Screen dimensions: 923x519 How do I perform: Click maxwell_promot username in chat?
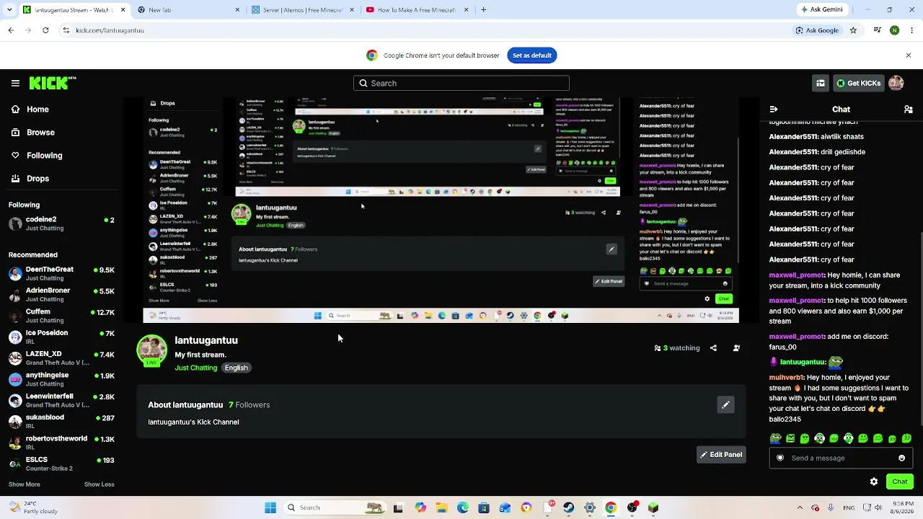tap(796, 275)
